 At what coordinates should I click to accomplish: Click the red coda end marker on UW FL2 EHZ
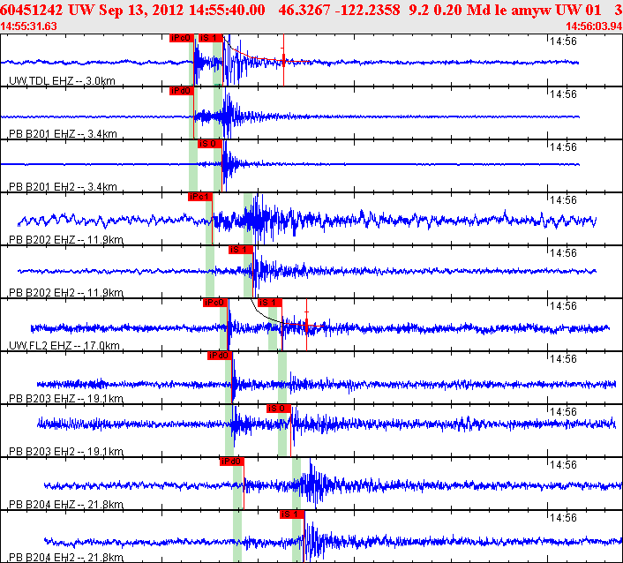click(307, 325)
